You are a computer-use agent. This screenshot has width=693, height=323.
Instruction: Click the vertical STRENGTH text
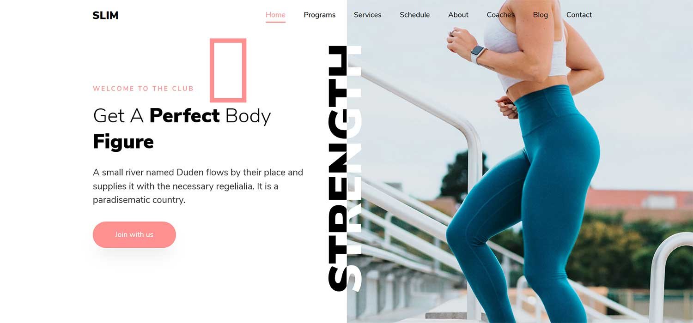pos(345,169)
